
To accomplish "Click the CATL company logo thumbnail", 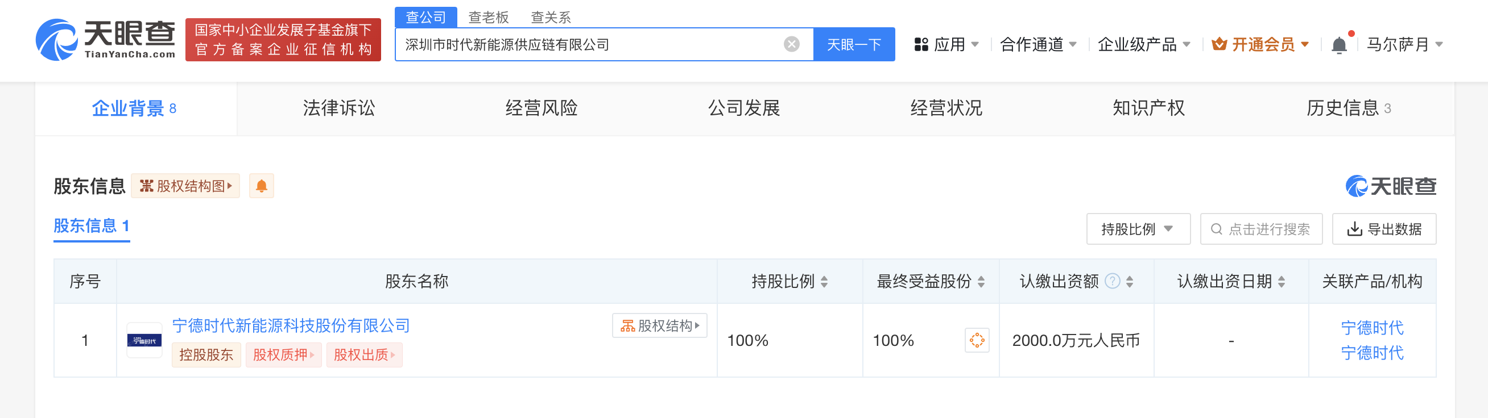I will (x=144, y=340).
